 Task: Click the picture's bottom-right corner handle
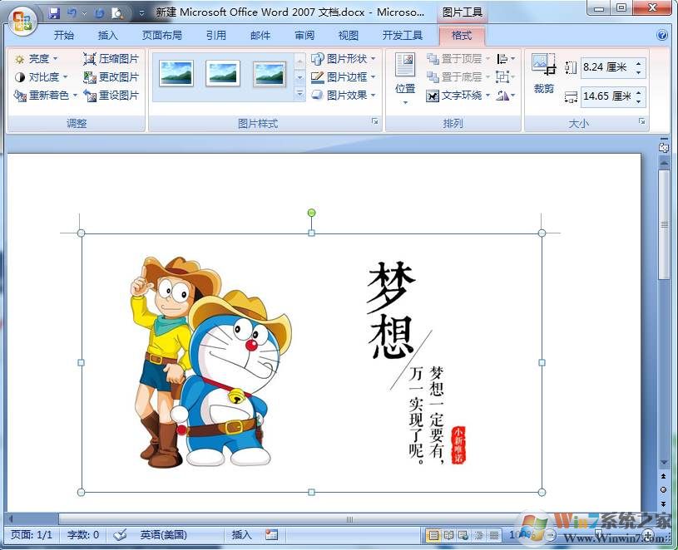(x=542, y=492)
